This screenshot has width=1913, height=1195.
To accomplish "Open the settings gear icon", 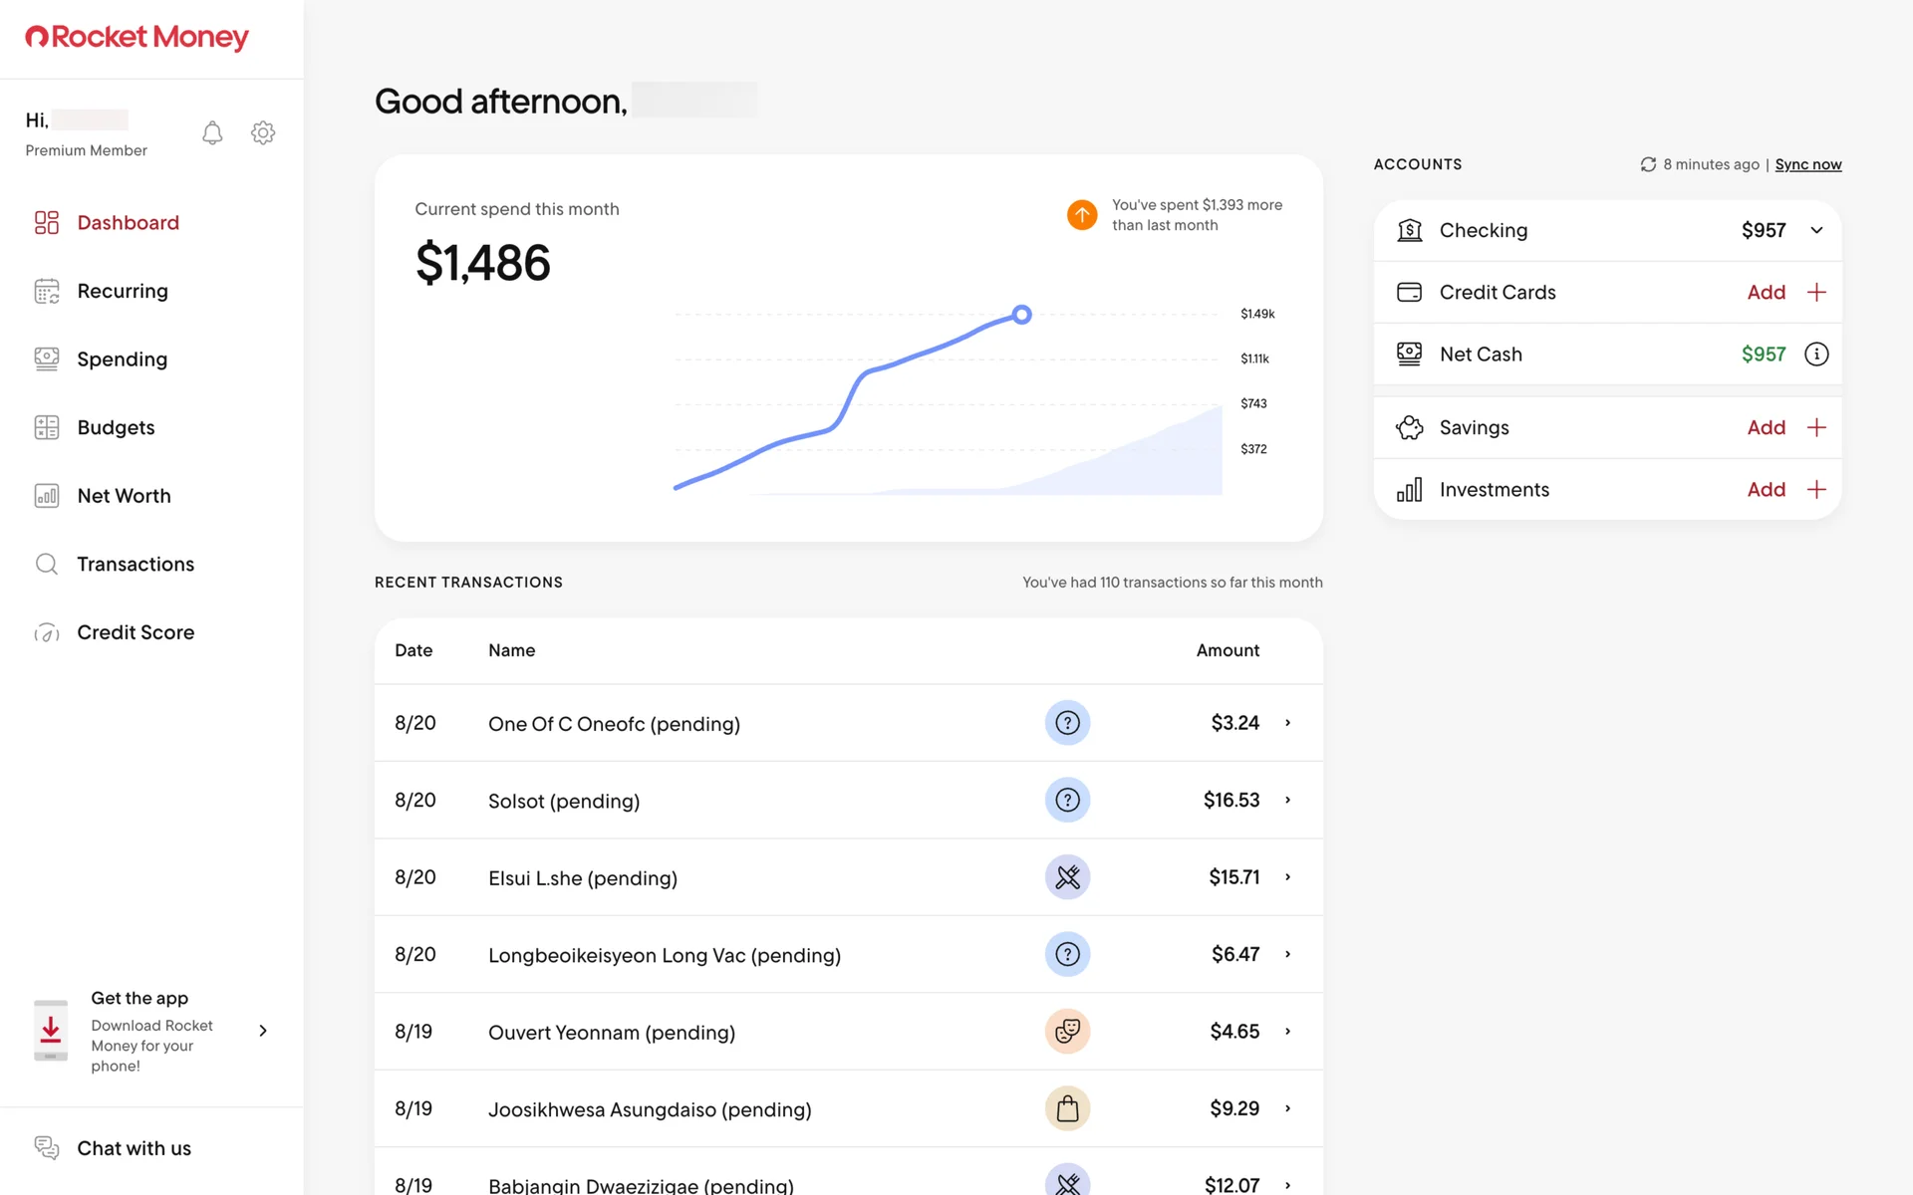I will click(263, 133).
